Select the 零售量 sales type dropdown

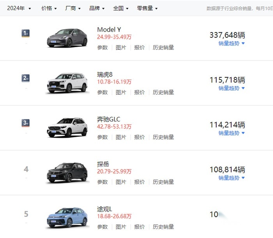coord(147,8)
